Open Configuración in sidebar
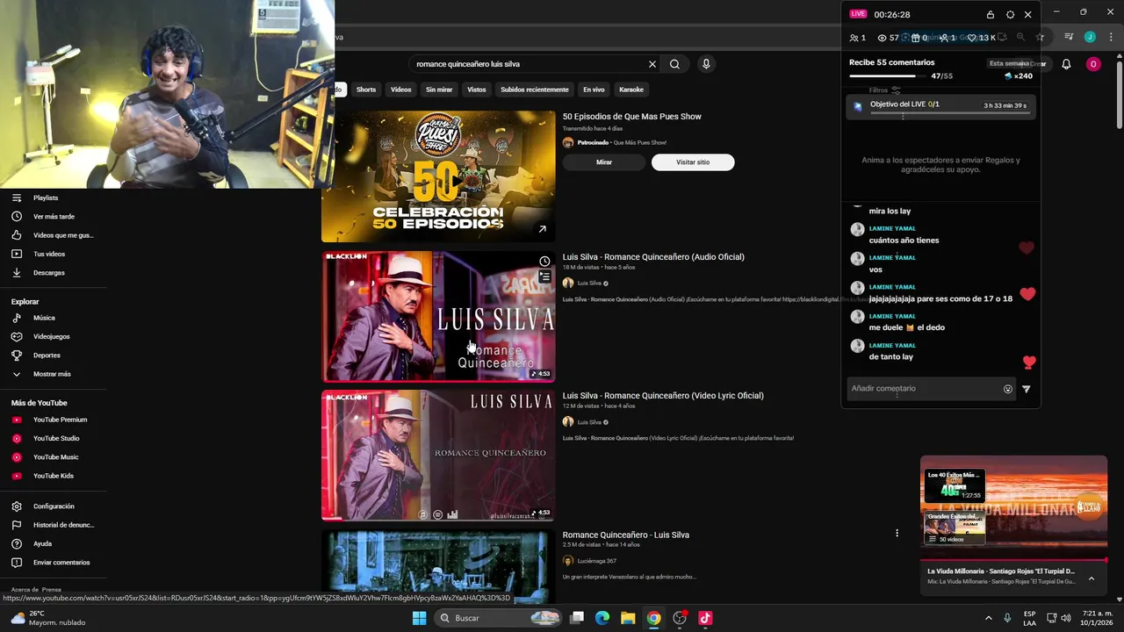 [x=54, y=506]
